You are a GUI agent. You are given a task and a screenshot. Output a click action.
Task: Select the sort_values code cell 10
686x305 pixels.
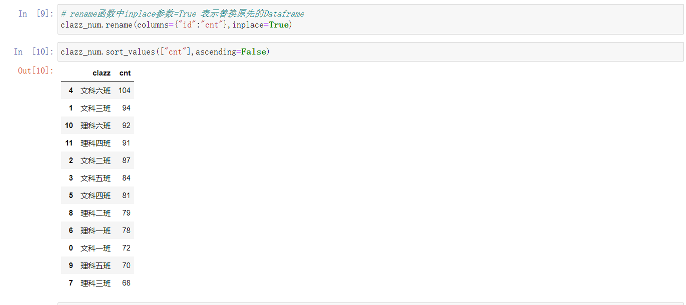pos(370,51)
